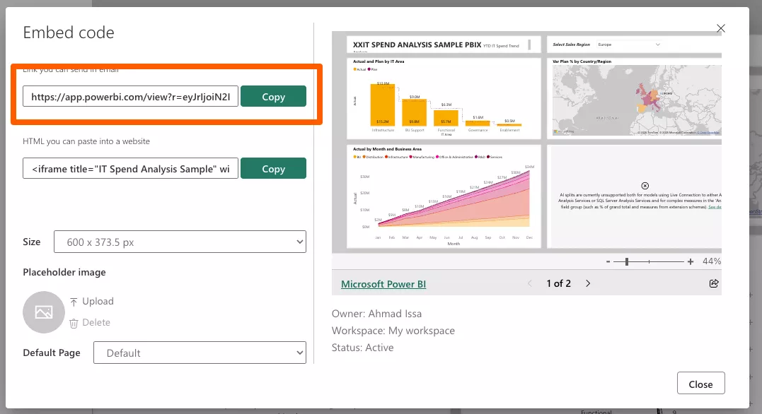Zoom in with the plus icon
The width and height of the screenshot is (762, 414).
(691, 261)
